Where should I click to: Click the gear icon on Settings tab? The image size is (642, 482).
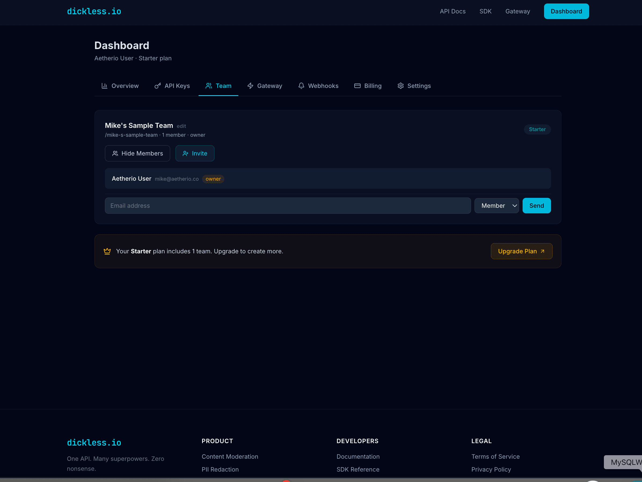(x=400, y=86)
